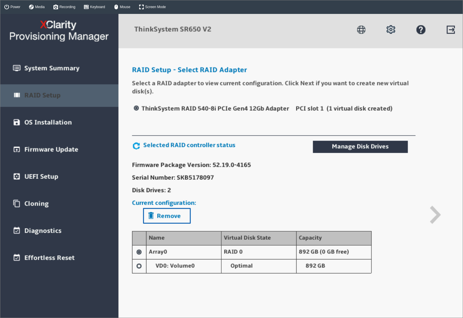Open the Keyboard menu
The image size is (463, 318).
94,7
